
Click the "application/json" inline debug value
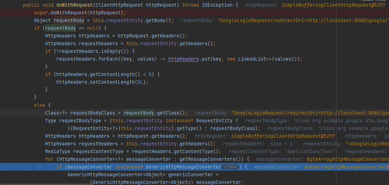click(x=310, y=151)
